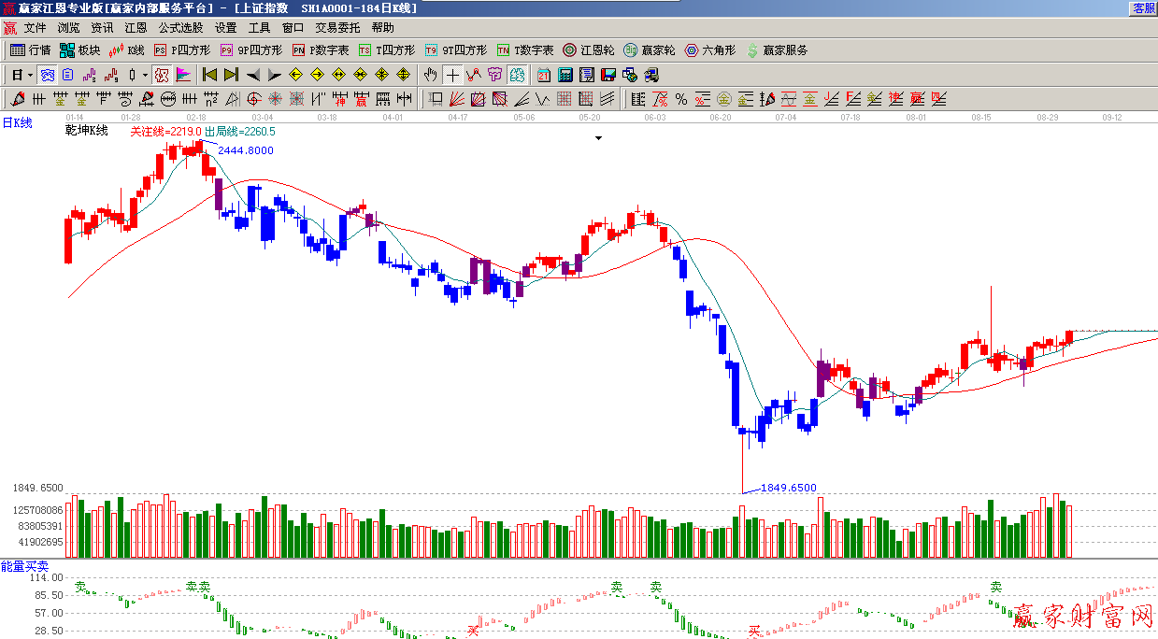Open the 公式选股 menu

point(180,28)
